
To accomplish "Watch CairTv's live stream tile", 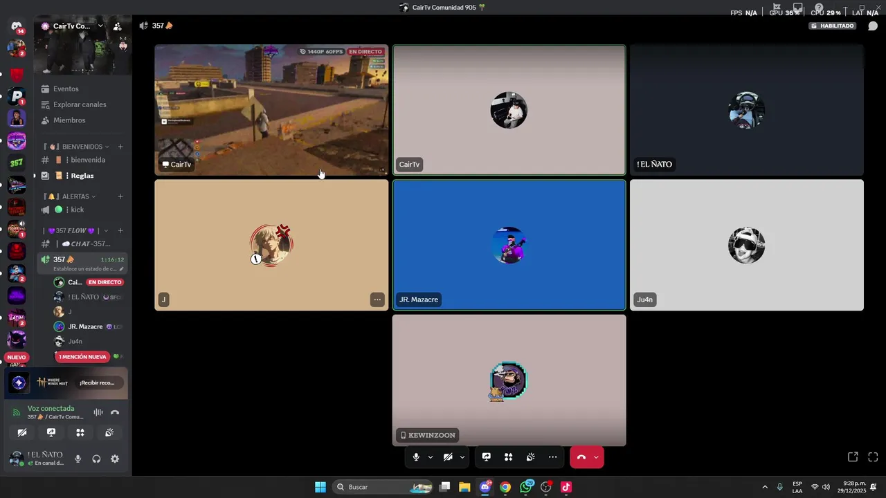I will (x=271, y=110).
